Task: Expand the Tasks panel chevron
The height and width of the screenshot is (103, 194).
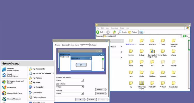Action: click(x=122, y=47)
